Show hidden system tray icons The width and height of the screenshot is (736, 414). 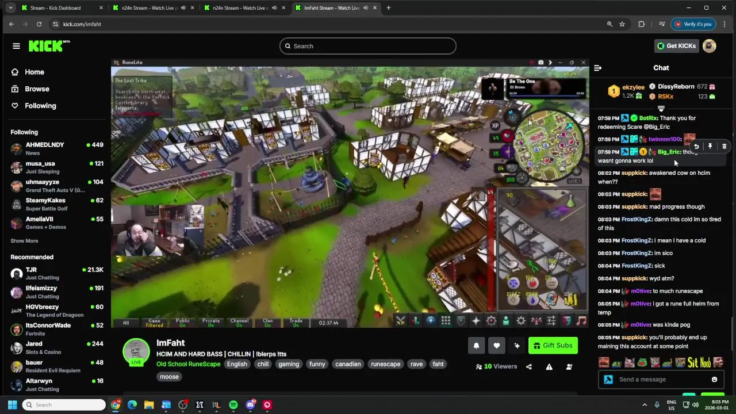pyautogui.click(x=645, y=405)
